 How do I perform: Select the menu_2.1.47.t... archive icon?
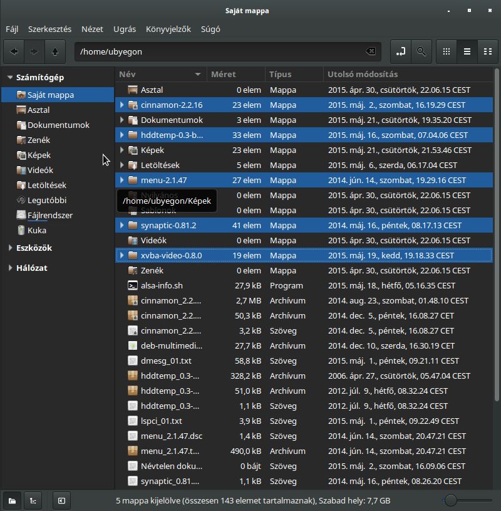tap(133, 451)
